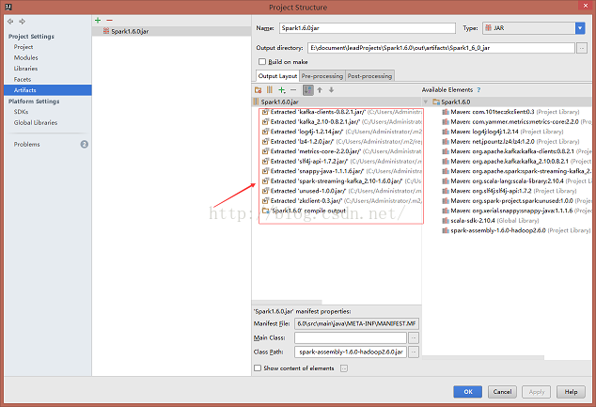Create archive icon in Output Layout toolbar
The image size is (596, 407).
[270, 90]
